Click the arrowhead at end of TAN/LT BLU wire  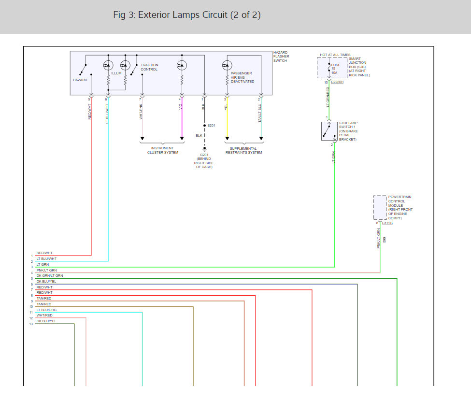261,139
